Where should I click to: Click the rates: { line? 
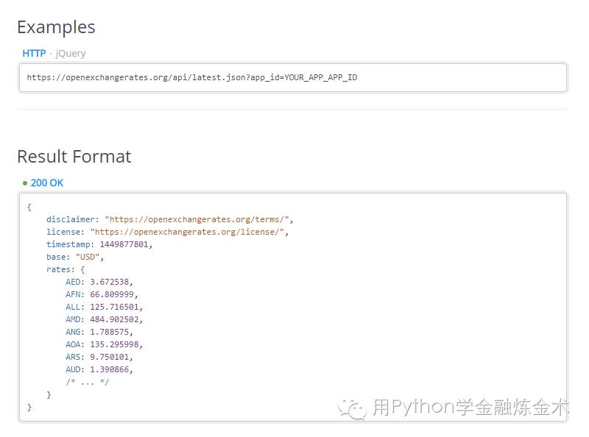66,269
